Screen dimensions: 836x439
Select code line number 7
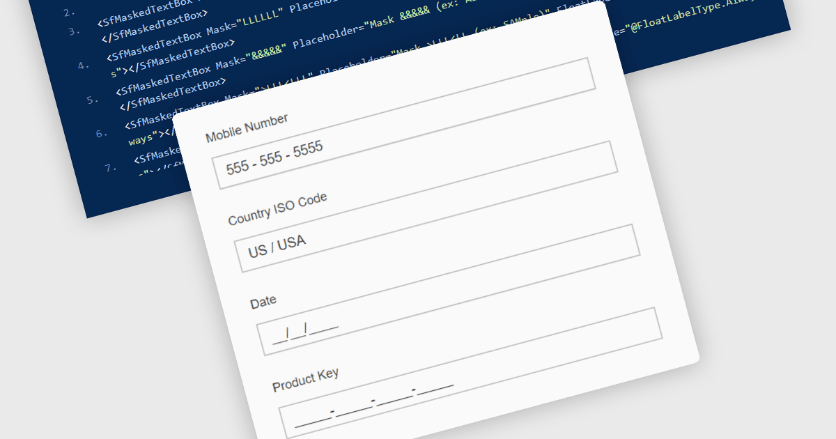coord(111,167)
